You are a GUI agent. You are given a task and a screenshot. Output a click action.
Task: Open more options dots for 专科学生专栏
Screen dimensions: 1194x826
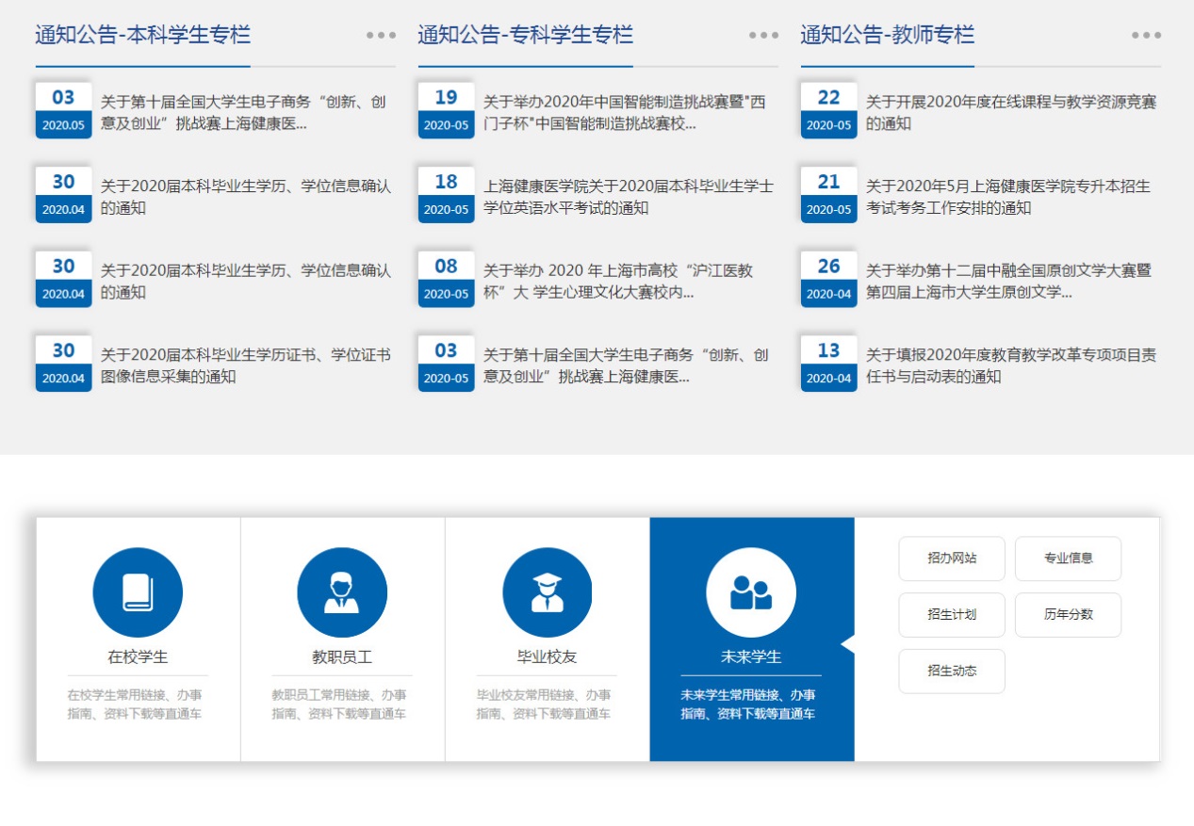point(764,36)
